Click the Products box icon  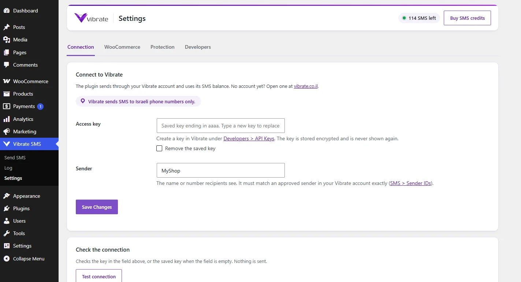tap(7, 94)
